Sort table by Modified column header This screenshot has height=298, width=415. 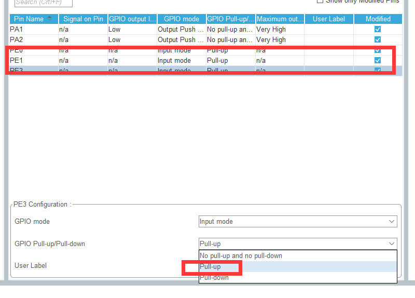pos(378,19)
